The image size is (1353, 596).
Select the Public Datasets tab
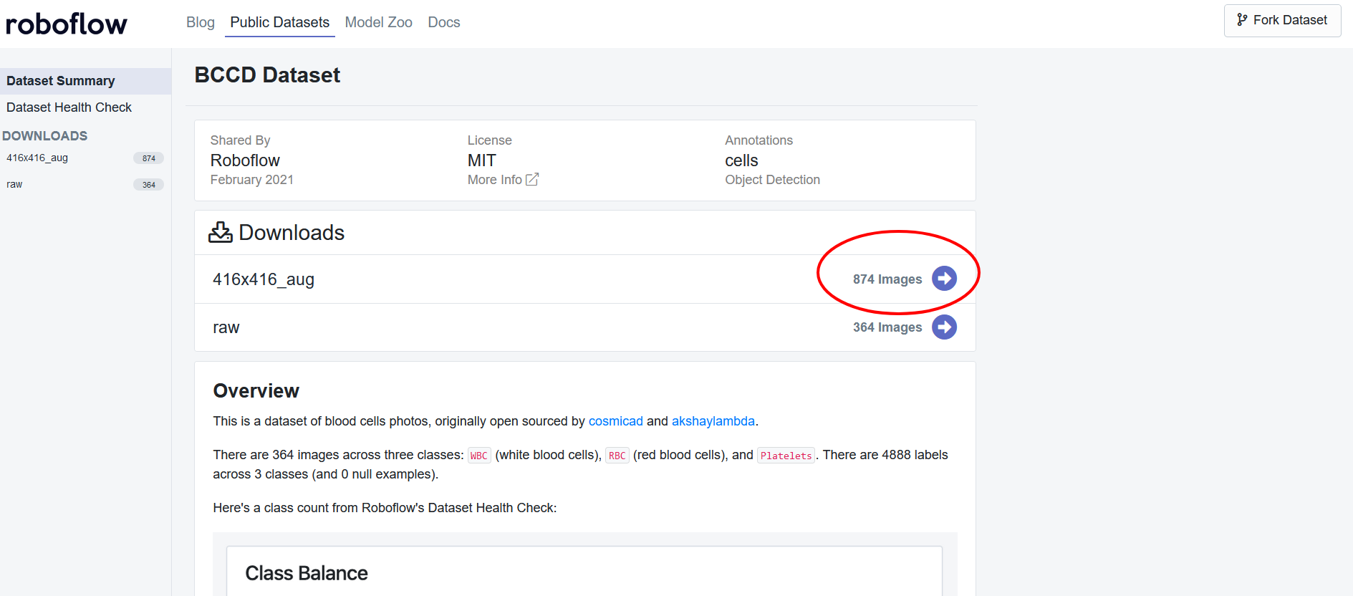(x=280, y=22)
